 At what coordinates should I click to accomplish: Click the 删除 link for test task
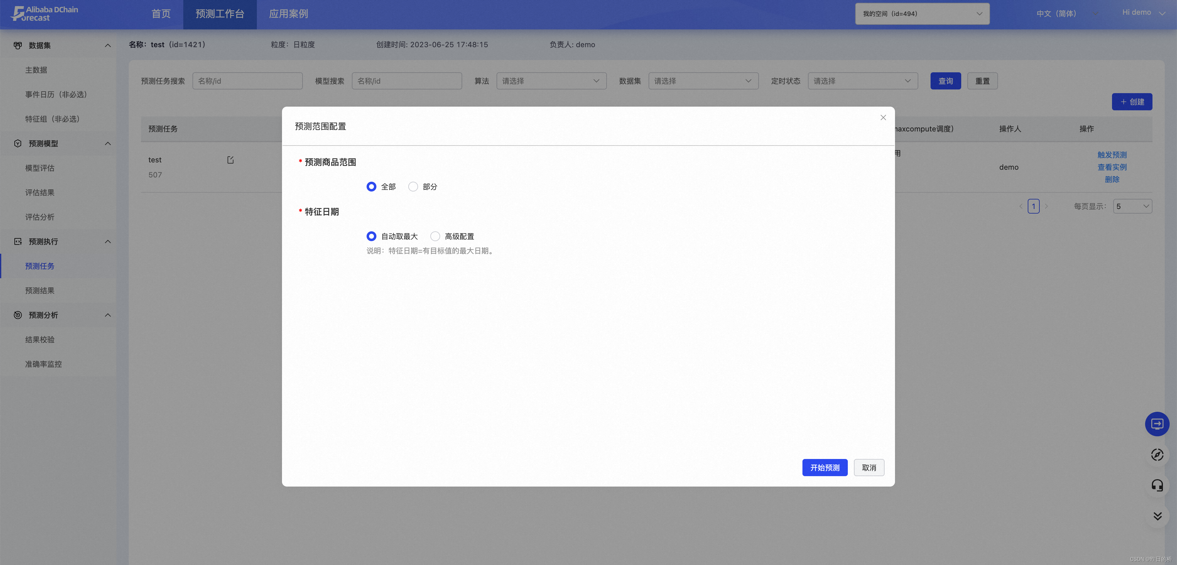[1112, 180]
